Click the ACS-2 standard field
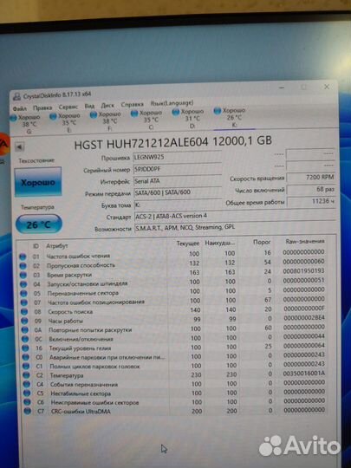The image size is (351, 468). click(x=235, y=216)
